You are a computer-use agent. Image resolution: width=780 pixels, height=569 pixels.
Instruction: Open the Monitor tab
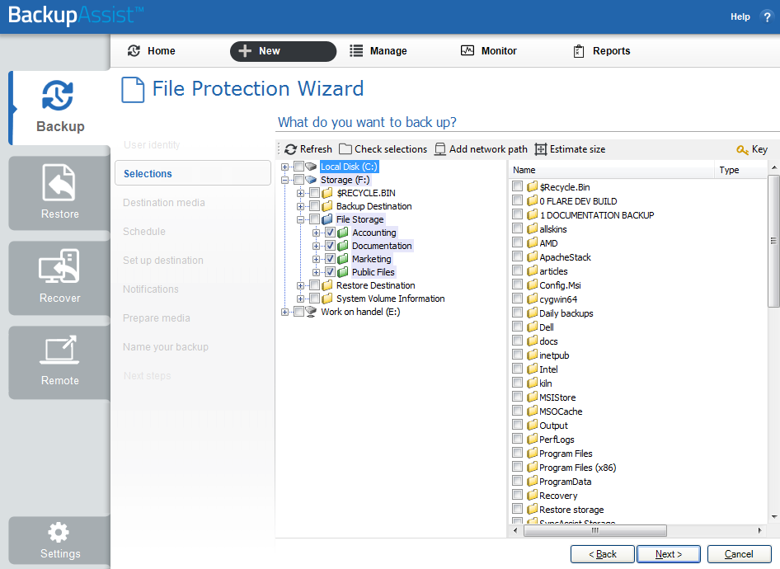[x=489, y=51]
